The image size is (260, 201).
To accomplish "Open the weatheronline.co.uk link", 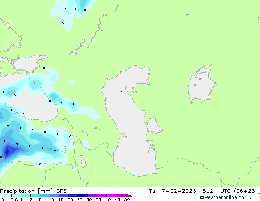I will click(226, 197).
